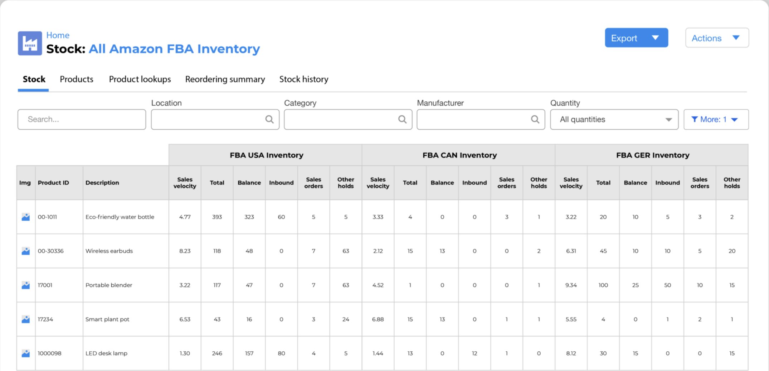Expand the Export dropdown button
The height and width of the screenshot is (371, 769).
coord(636,38)
